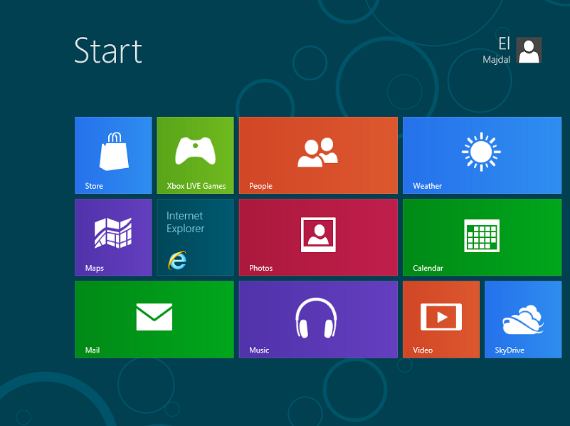
Task: Click the Music label on tile
Action: click(259, 350)
